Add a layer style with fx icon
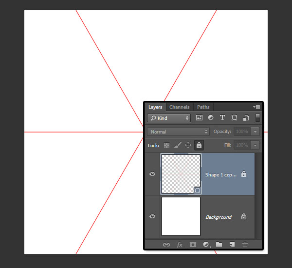This screenshot has height=268, width=292. [x=180, y=245]
